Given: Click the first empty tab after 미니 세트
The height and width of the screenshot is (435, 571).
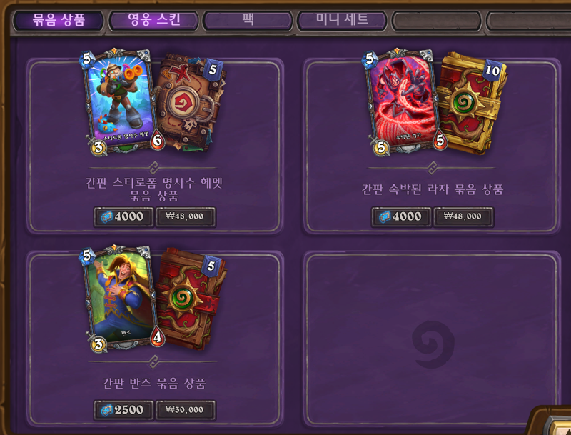Looking at the screenshot, I should [437, 21].
